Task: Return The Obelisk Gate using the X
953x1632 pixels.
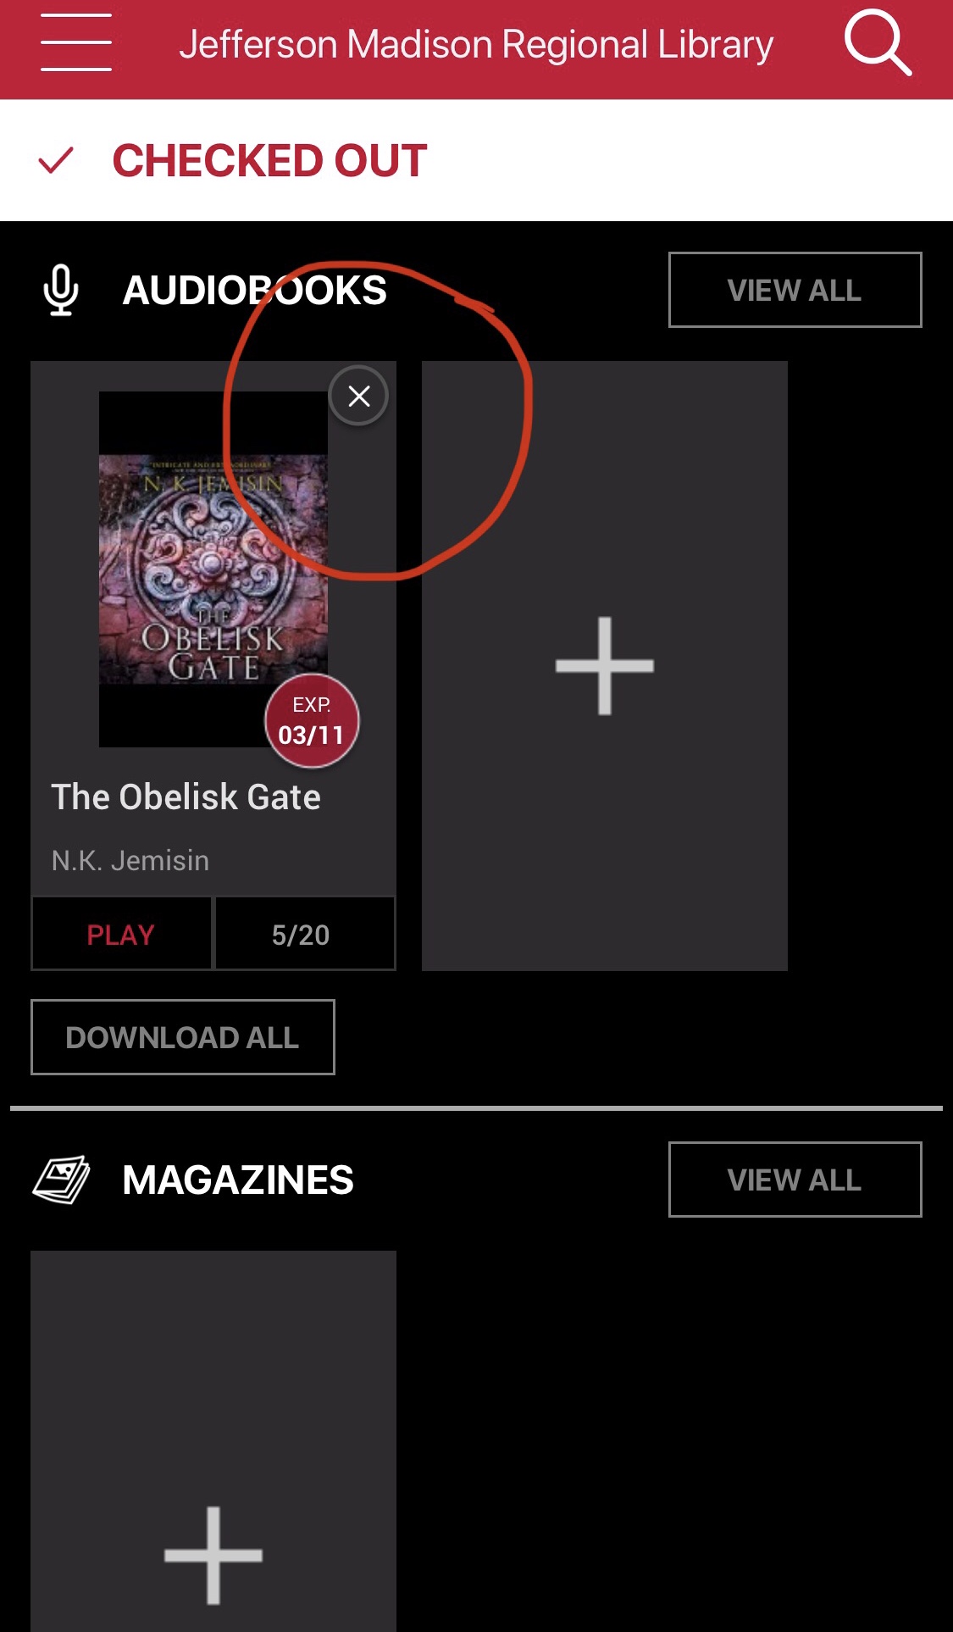Action: pos(358,396)
